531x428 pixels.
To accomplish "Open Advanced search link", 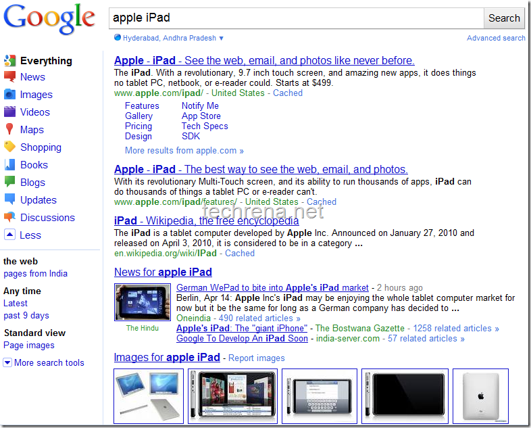I will click(x=496, y=38).
